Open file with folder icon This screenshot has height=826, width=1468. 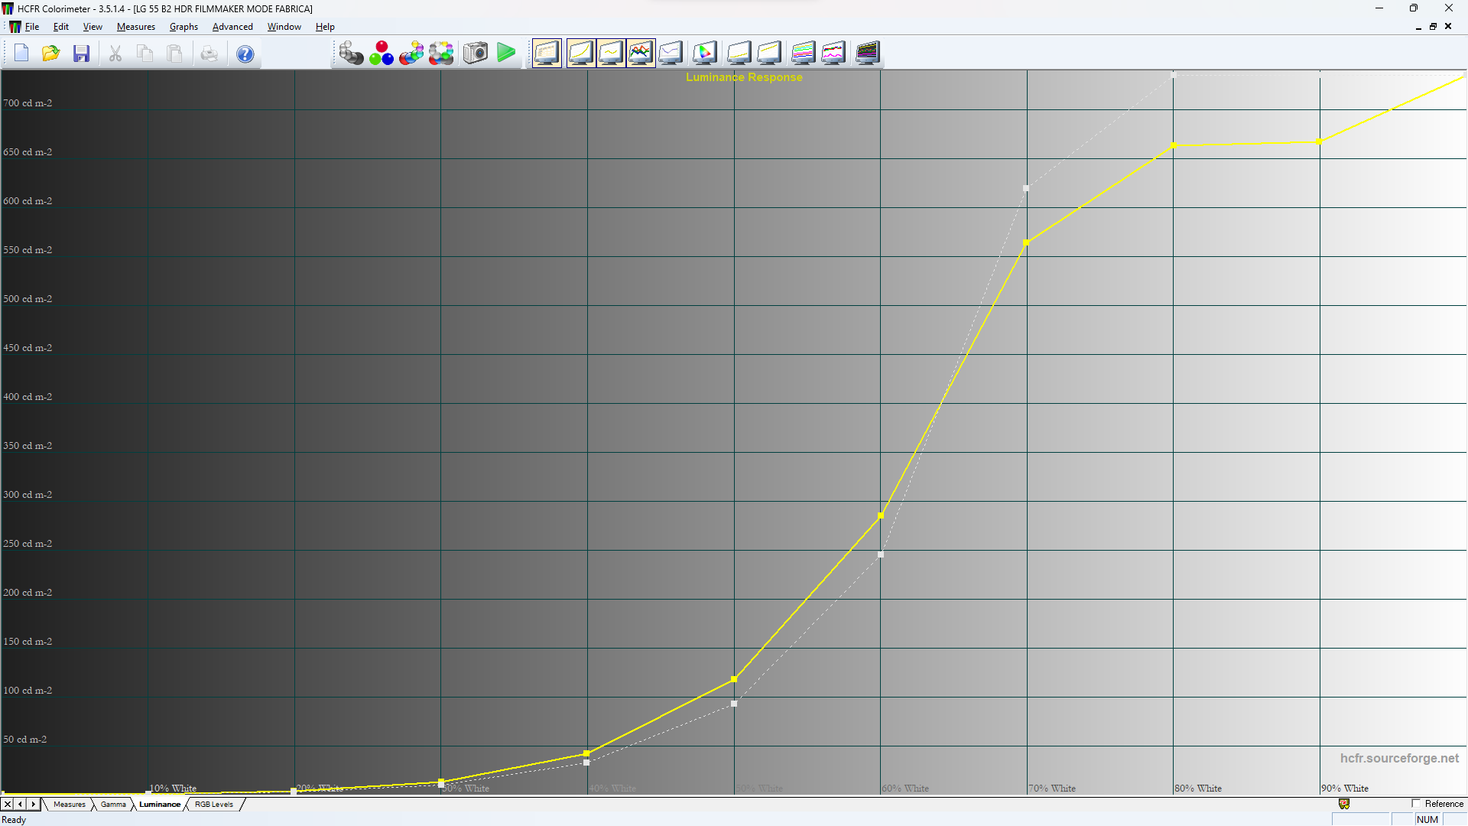click(x=51, y=54)
